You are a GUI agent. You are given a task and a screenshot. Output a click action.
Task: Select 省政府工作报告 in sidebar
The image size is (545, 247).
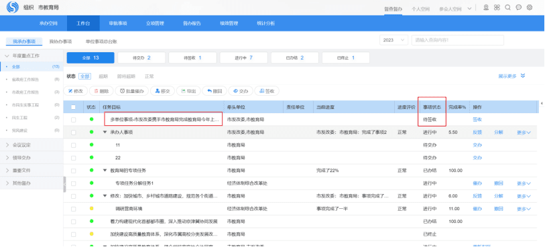click(x=25, y=80)
